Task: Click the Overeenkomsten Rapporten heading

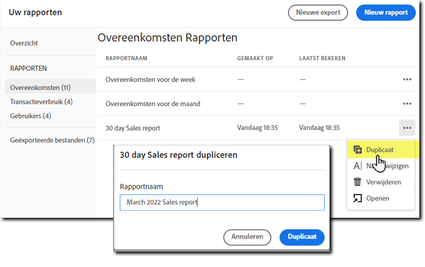Action: (x=167, y=37)
